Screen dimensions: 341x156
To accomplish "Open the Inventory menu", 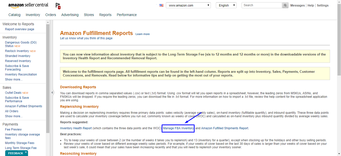I will pyautogui.click(x=33, y=15).
